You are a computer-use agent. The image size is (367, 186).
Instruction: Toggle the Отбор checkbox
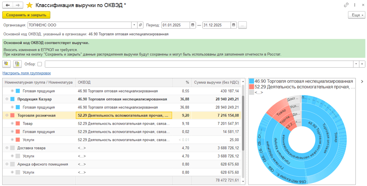pos(40,64)
